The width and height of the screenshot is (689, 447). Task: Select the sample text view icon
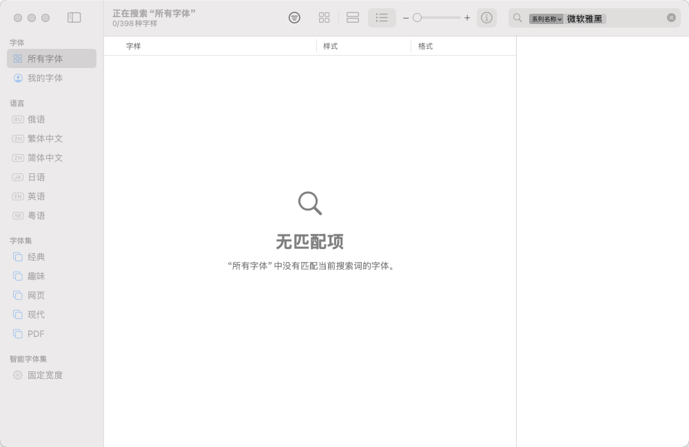[294, 18]
